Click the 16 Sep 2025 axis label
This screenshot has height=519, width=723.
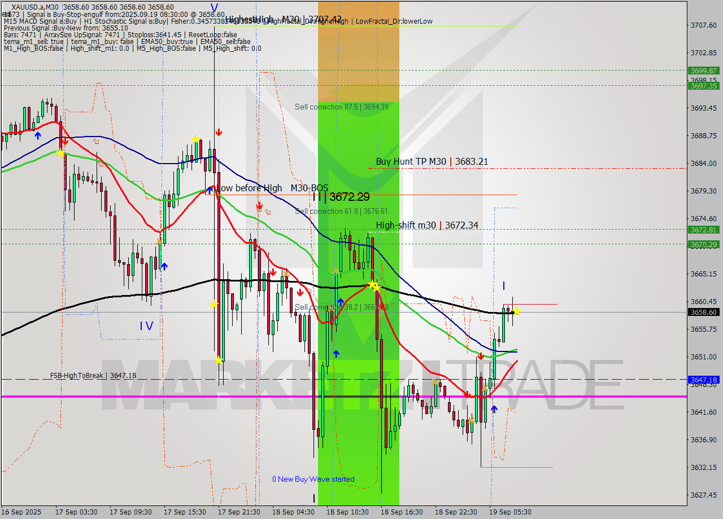click(21, 512)
